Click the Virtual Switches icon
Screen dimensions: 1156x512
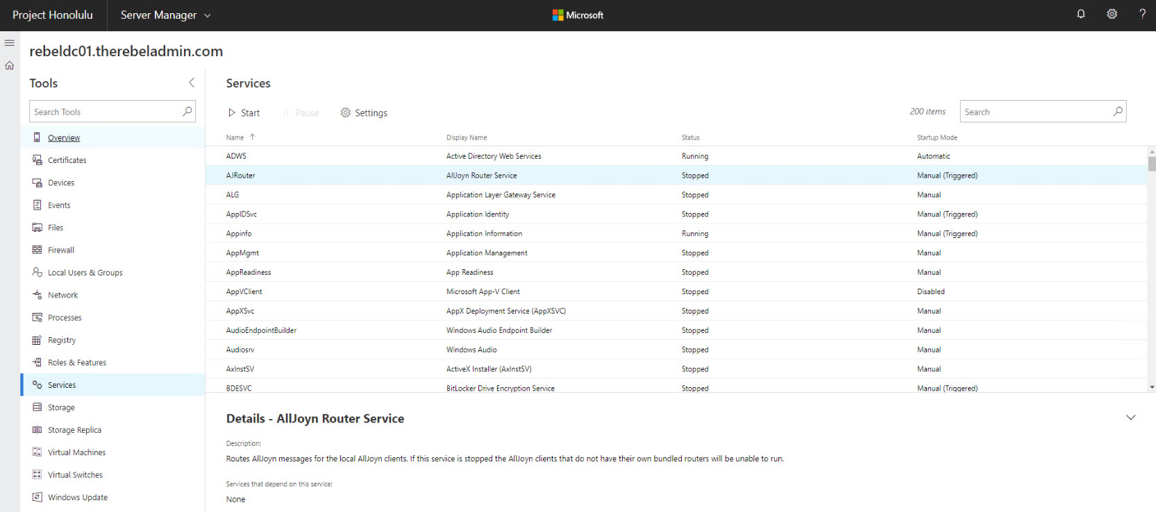coord(37,475)
